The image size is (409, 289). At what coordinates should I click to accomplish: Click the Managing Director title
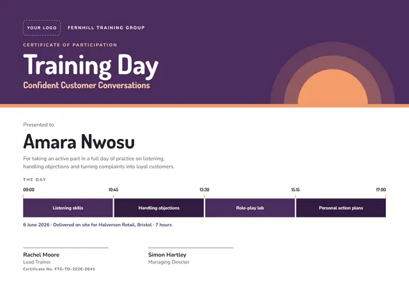coord(169,262)
